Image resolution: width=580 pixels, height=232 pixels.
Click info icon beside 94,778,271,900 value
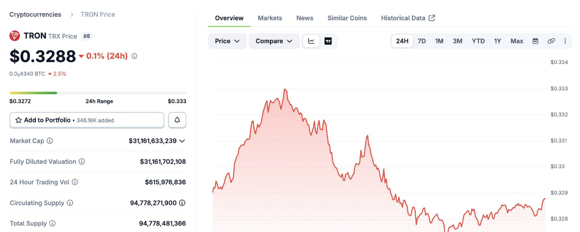182,203
